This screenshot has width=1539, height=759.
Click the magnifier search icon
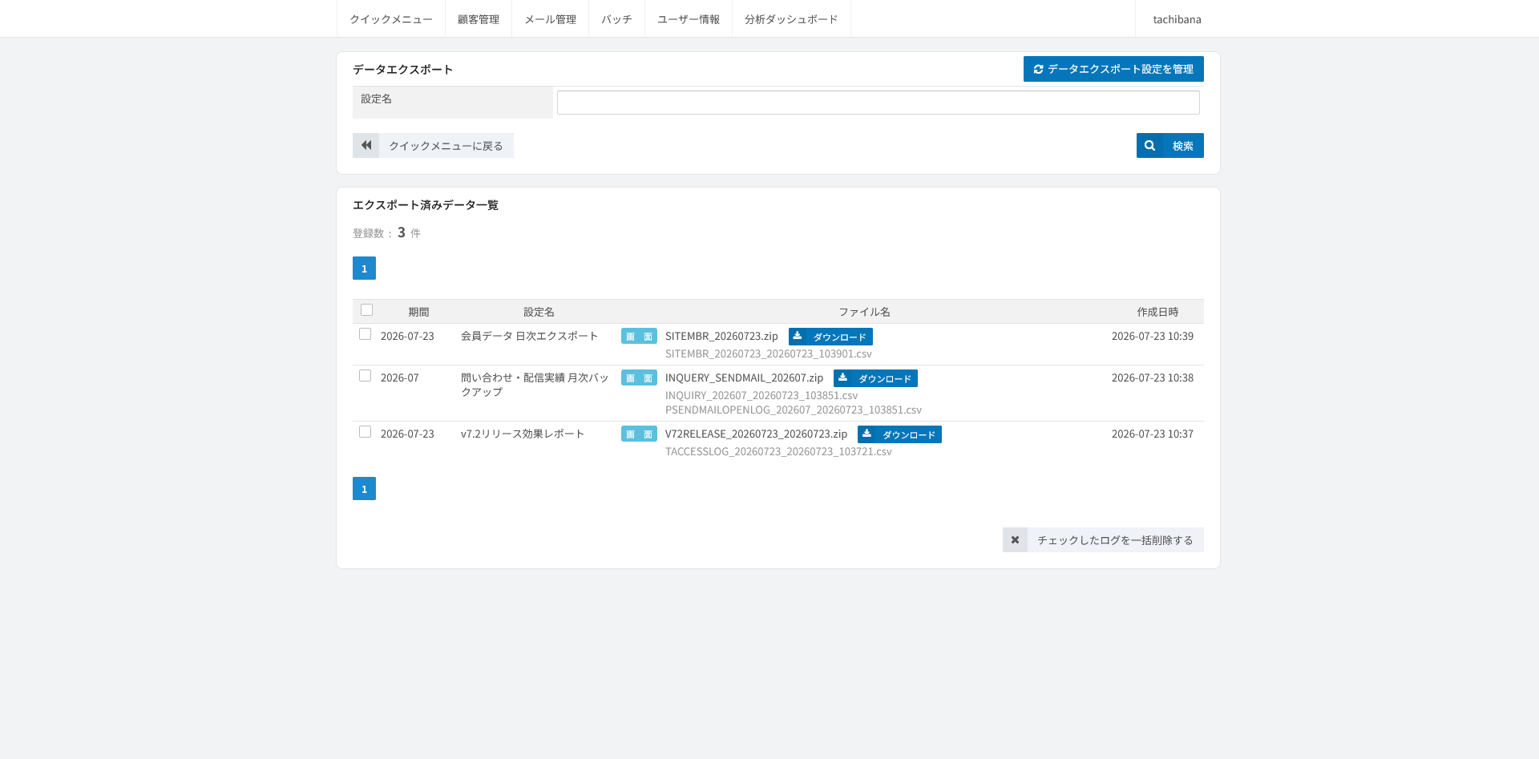point(1149,145)
